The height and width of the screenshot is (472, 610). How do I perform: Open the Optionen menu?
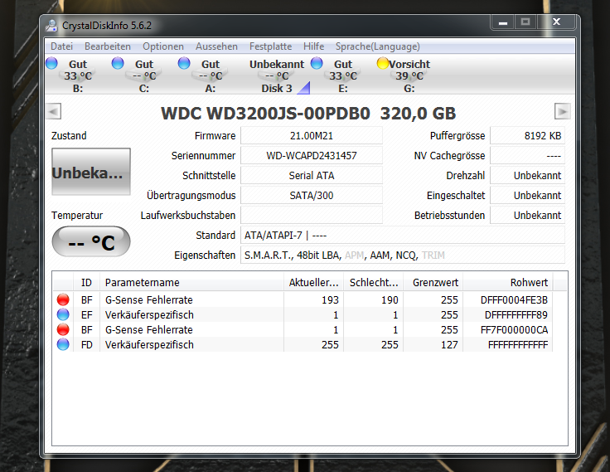pos(163,46)
